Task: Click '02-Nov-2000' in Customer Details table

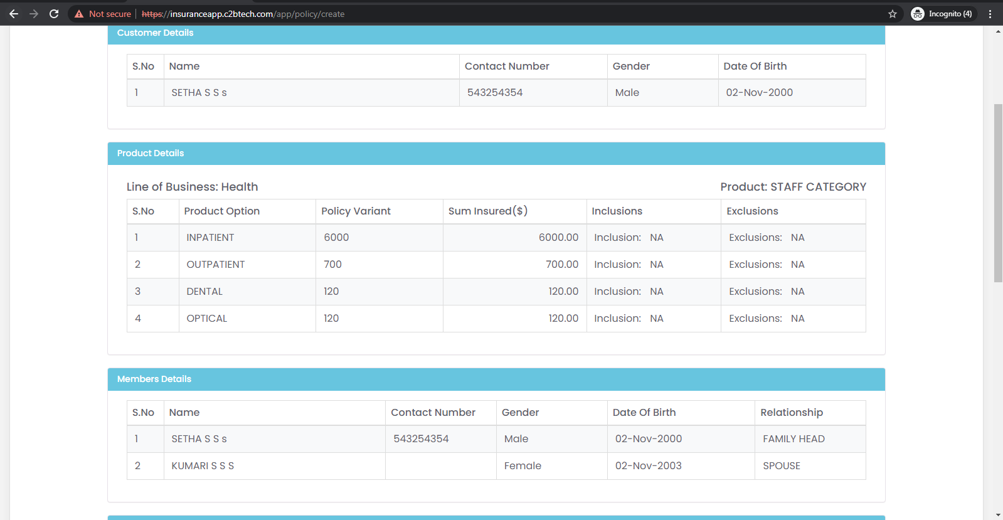Action: coord(759,93)
